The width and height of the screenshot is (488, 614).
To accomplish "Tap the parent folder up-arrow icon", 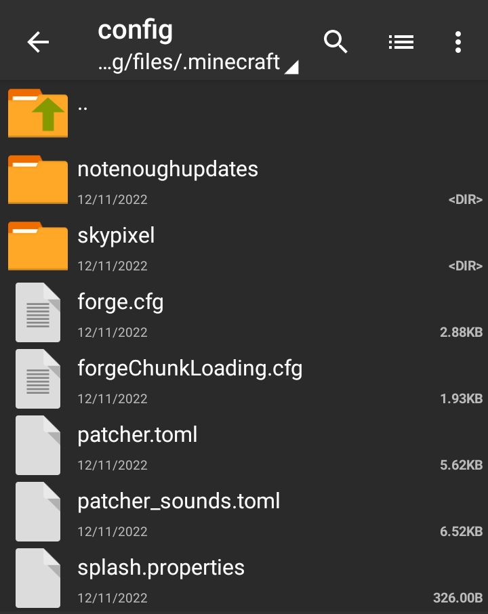I will 38,113.
